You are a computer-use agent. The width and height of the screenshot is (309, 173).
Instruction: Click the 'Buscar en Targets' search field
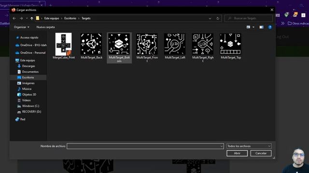(x=249, y=18)
